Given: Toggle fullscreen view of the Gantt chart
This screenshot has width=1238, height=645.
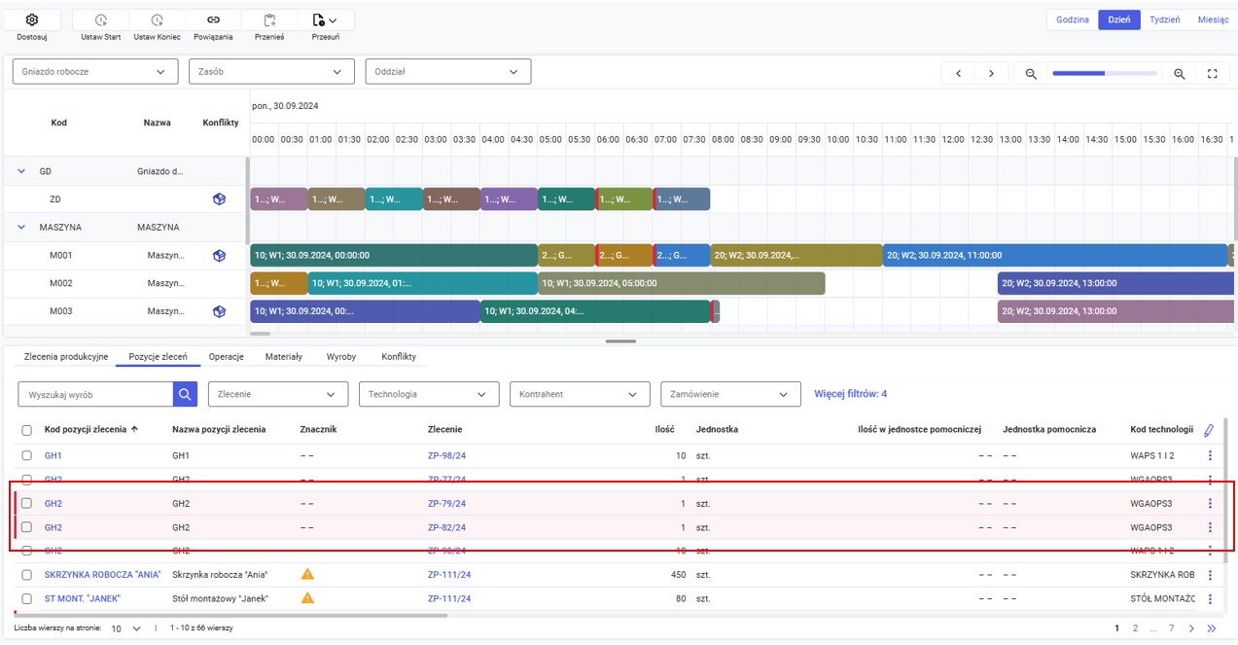Looking at the screenshot, I should click(x=1212, y=74).
